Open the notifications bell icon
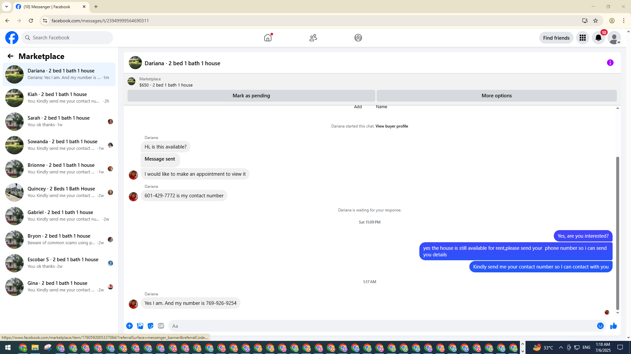This screenshot has height=354, width=631. pos(598,38)
